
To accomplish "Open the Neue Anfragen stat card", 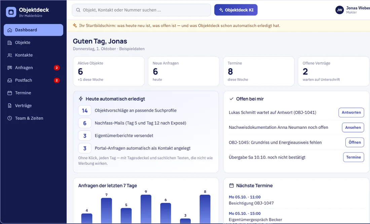I will 184,71.
